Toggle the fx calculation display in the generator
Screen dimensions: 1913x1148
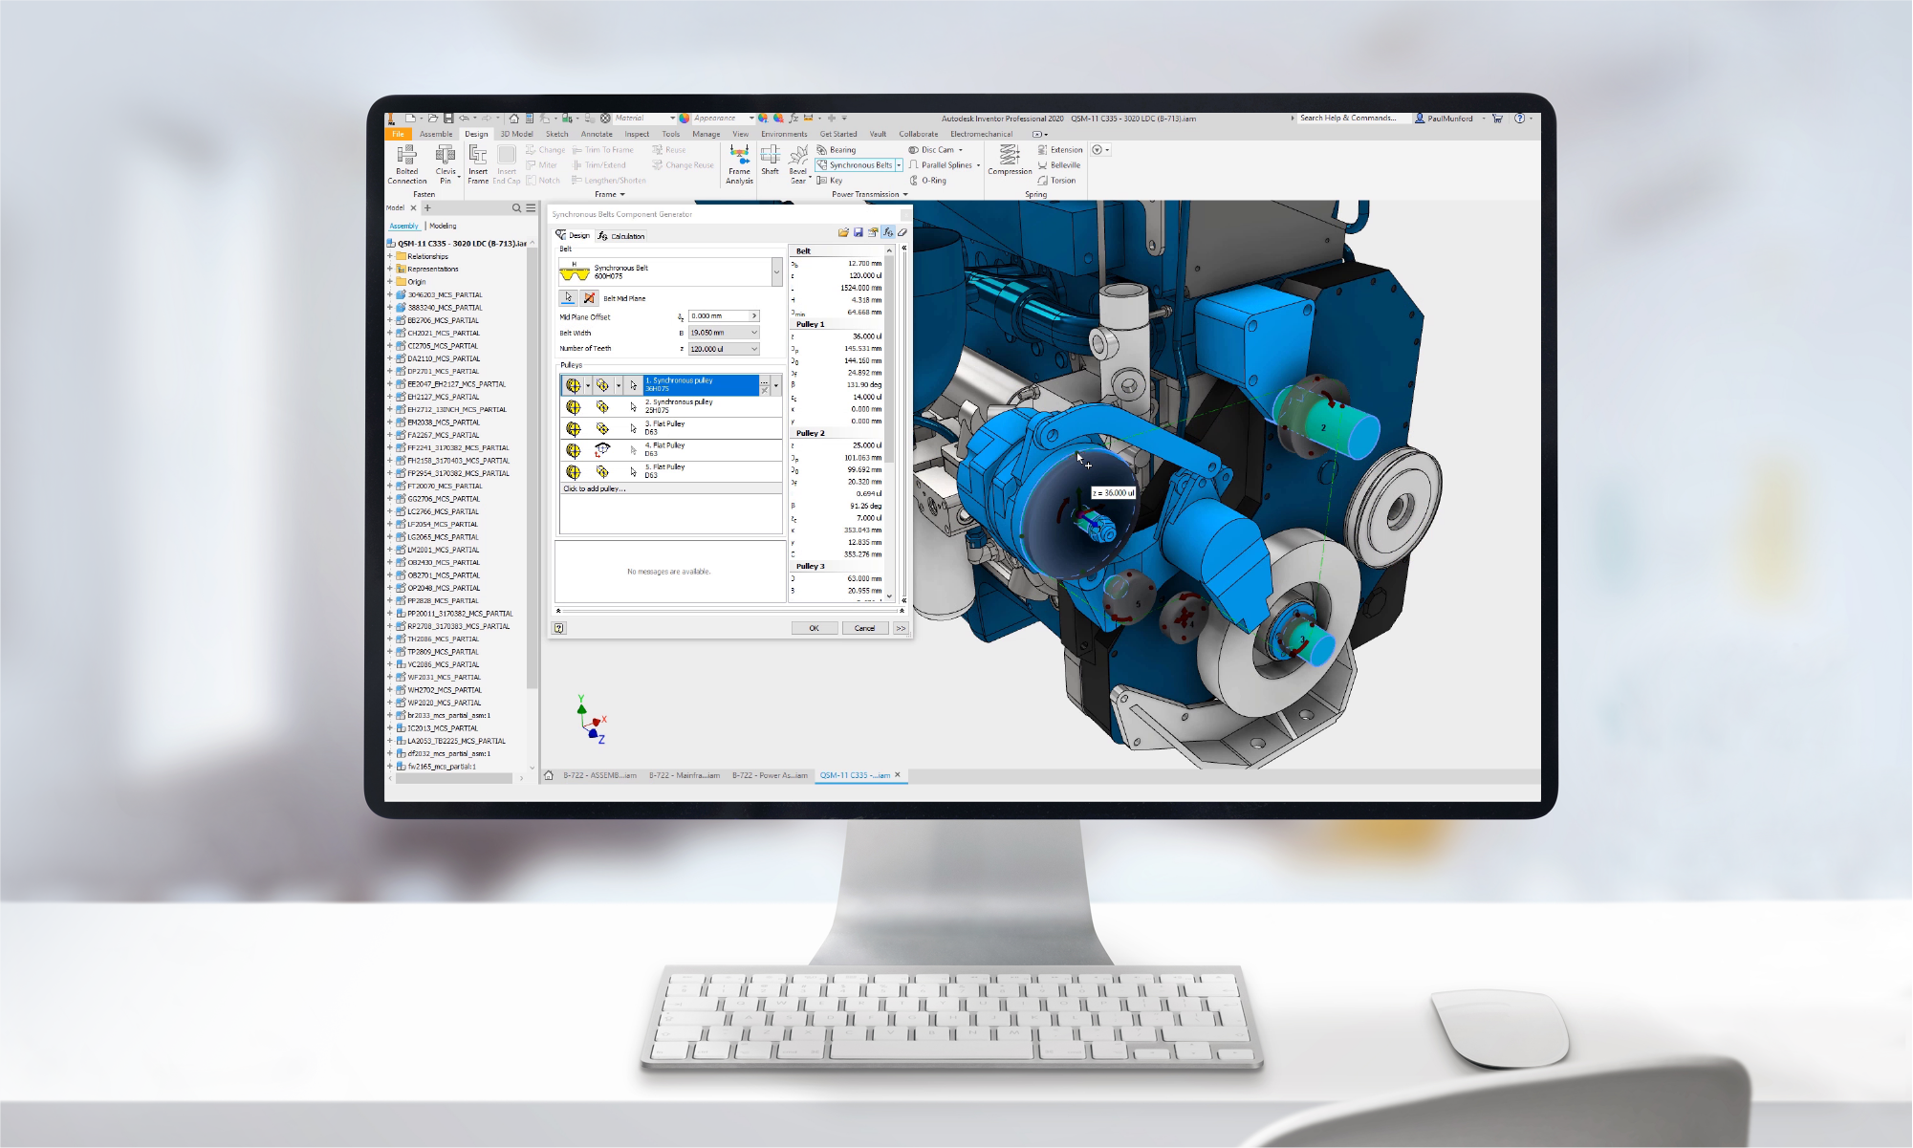pyautogui.click(x=888, y=232)
